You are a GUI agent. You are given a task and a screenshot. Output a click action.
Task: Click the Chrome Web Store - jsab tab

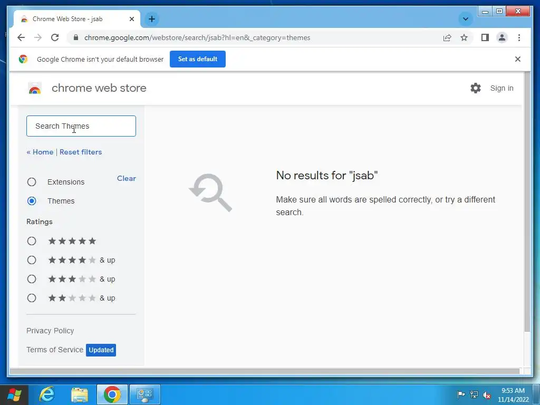pyautogui.click(x=77, y=19)
